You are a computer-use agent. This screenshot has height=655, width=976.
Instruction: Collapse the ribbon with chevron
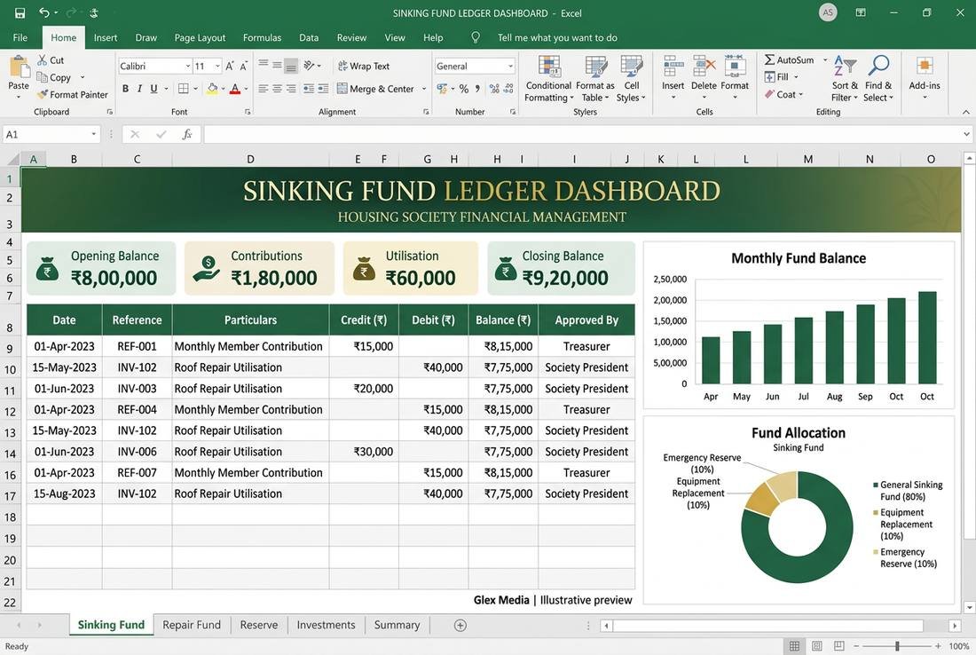pos(965,112)
